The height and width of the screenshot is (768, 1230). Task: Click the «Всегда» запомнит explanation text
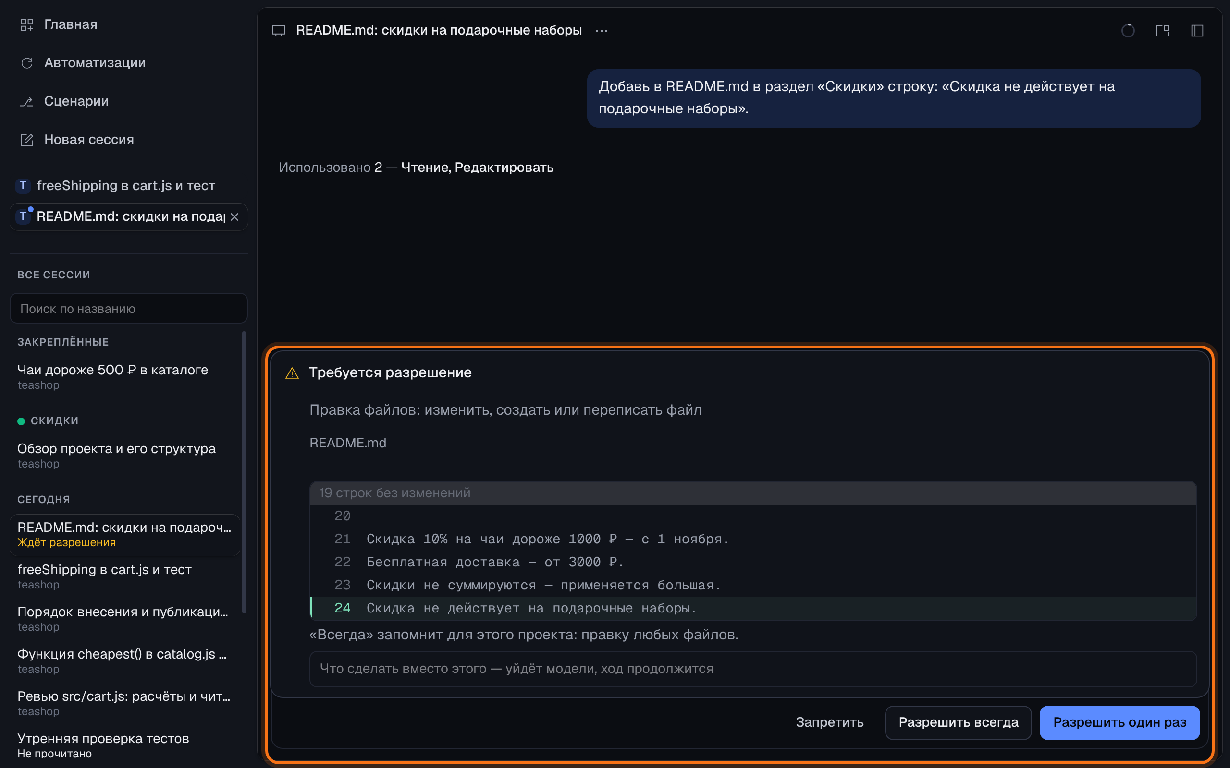tap(524, 635)
